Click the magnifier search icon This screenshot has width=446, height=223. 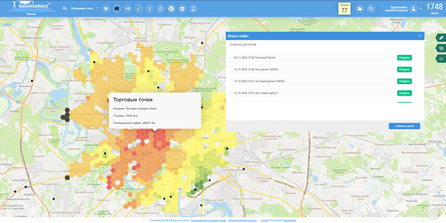(x=371, y=9)
